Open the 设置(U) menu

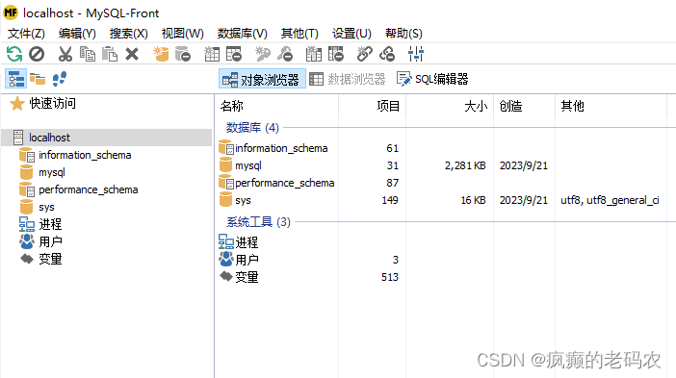(x=351, y=34)
